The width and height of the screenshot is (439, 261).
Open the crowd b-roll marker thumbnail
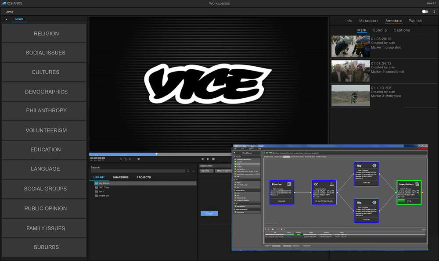click(350, 71)
